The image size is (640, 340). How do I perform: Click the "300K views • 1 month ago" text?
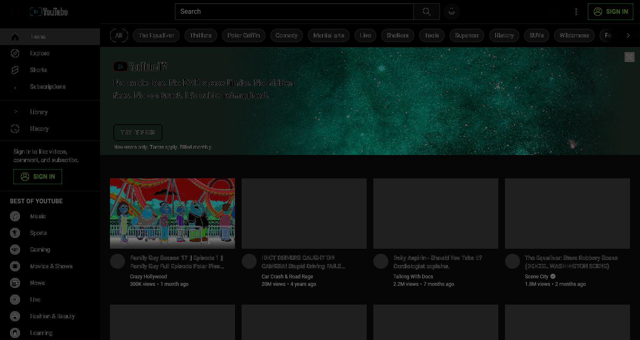159,284
